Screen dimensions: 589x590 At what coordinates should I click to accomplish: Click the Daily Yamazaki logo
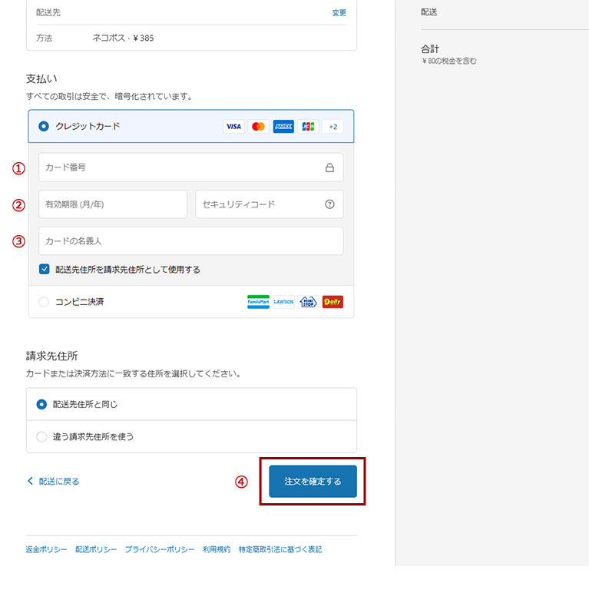click(x=333, y=302)
